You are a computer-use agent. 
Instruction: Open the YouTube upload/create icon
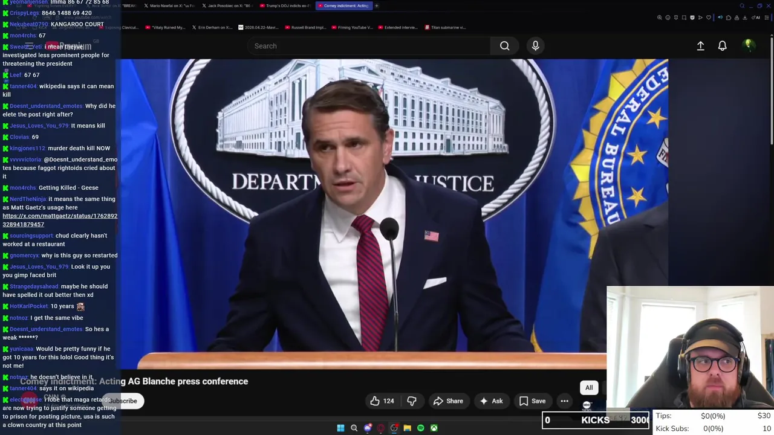pyautogui.click(x=700, y=46)
